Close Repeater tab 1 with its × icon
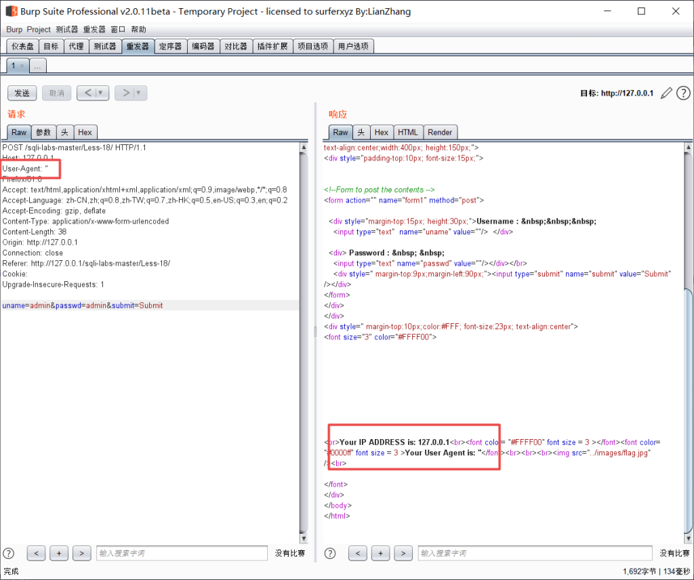Viewport: 694px width, 580px height. tap(22, 66)
